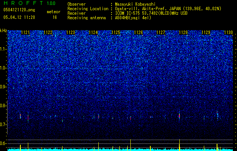Click the bright meteor echo under 1128
237x151 pixels.
click(179, 116)
